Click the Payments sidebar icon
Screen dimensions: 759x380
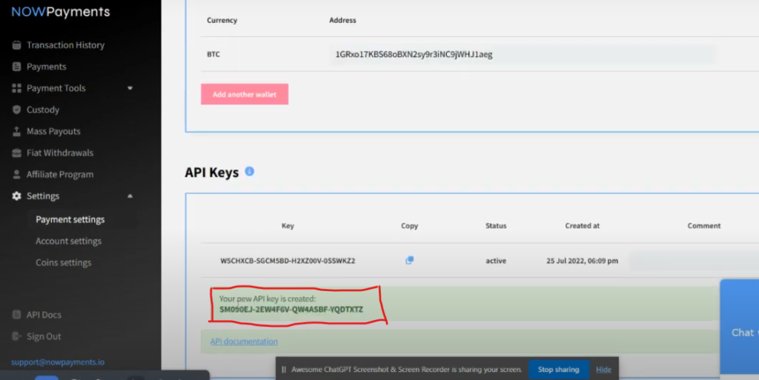(x=16, y=67)
